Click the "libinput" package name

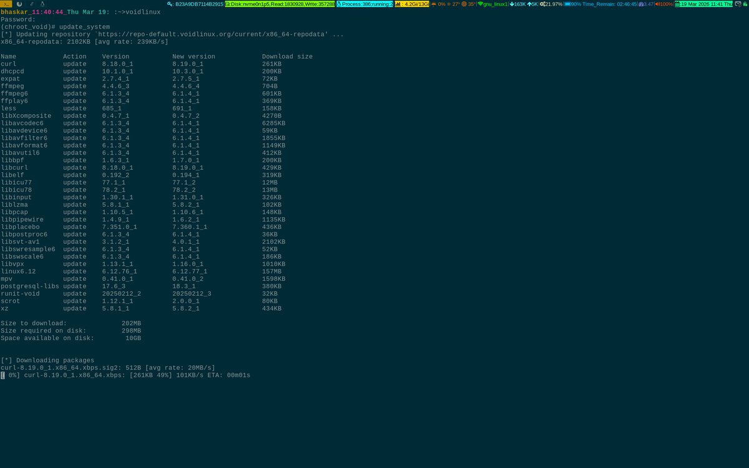click(x=16, y=198)
